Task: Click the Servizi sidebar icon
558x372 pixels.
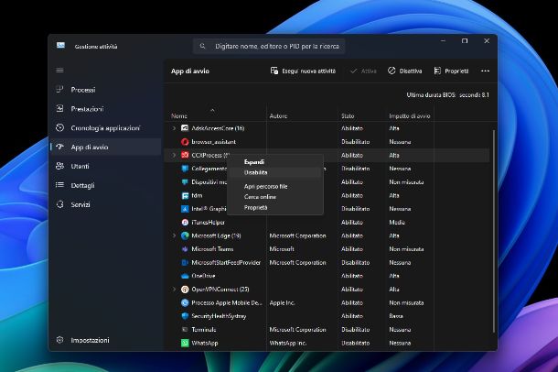Action: [x=59, y=204]
